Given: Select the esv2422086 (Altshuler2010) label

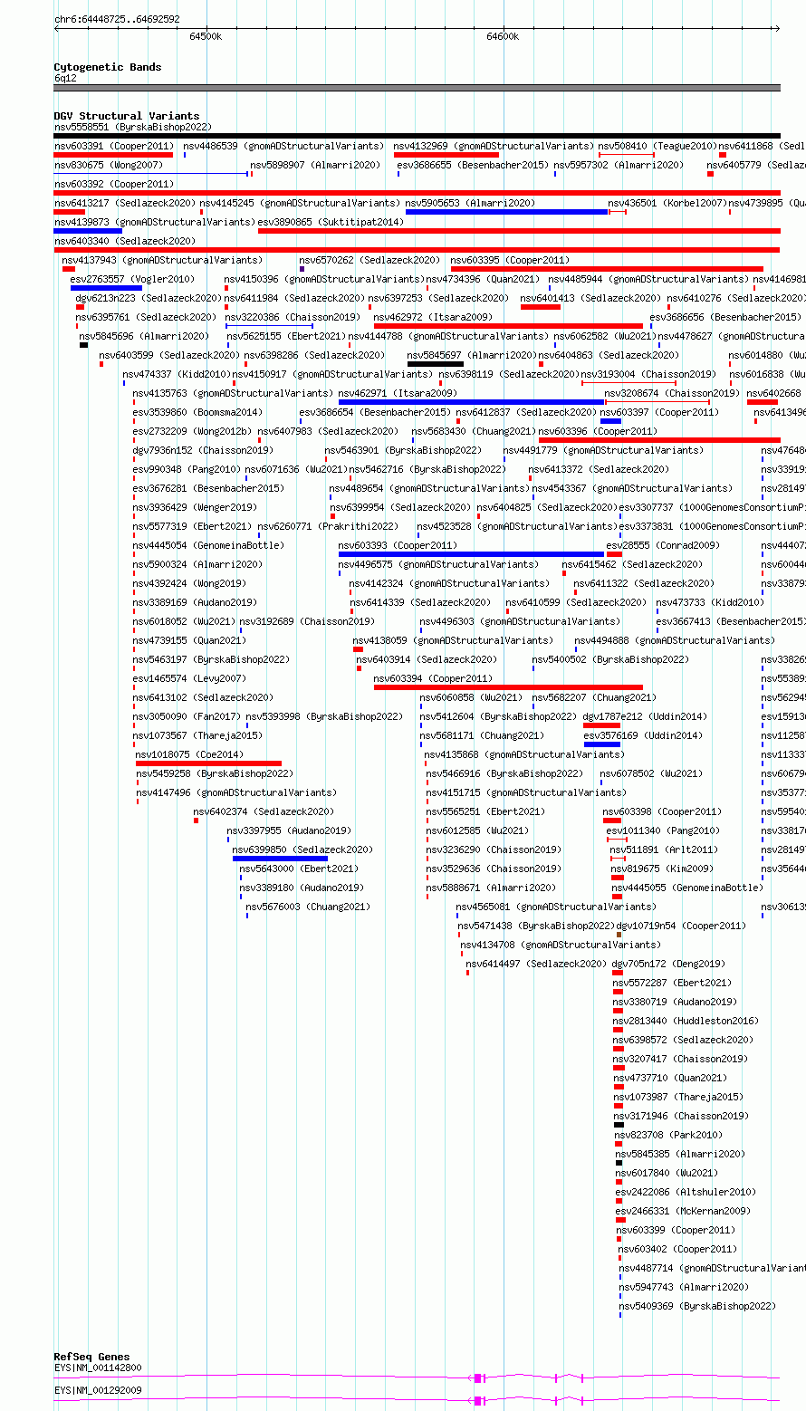Looking at the screenshot, I should [686, 1192].
